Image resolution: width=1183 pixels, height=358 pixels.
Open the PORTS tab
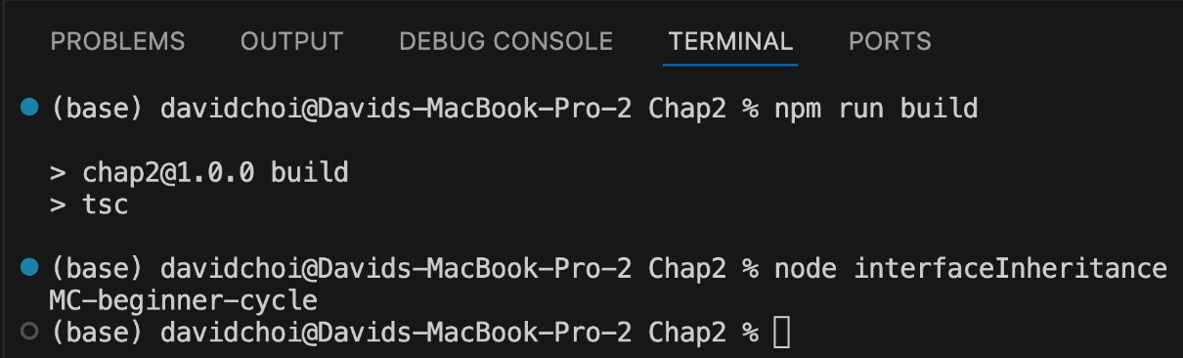coord(890,42)
